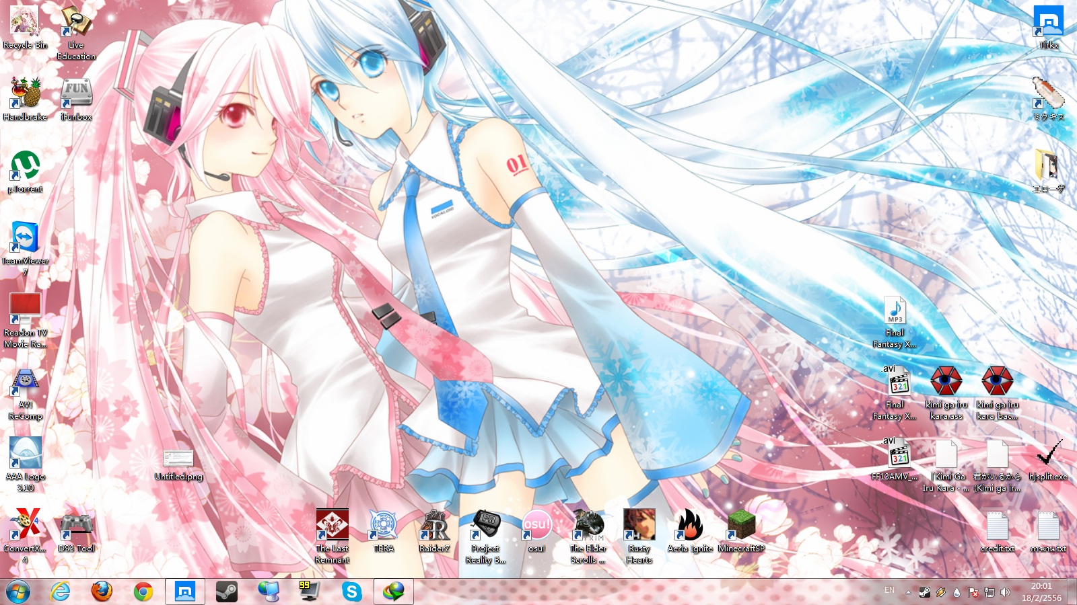
Task: Open Steam from the taskbar
Action: click(227, 592)
